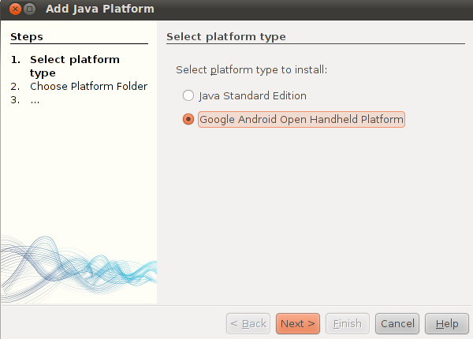Click step 3 ellipsis entry
The image size is (473, 339).
point(35,100)
